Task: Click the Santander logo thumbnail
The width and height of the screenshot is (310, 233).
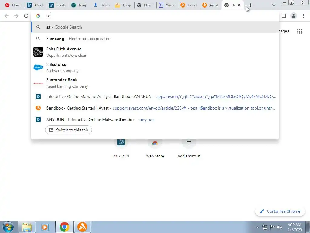Action: click(x=38, y=83)
